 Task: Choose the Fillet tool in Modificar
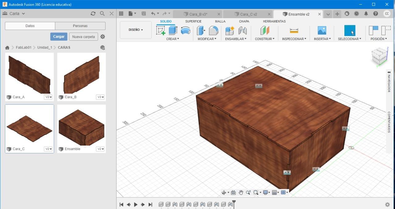[x=214, y=30]
